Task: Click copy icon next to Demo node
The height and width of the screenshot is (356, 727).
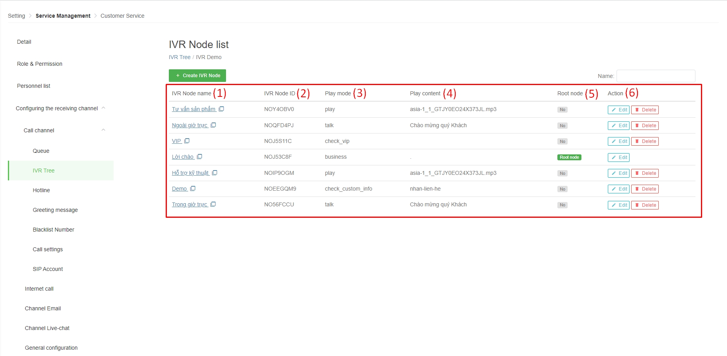Action: (193, 189)
